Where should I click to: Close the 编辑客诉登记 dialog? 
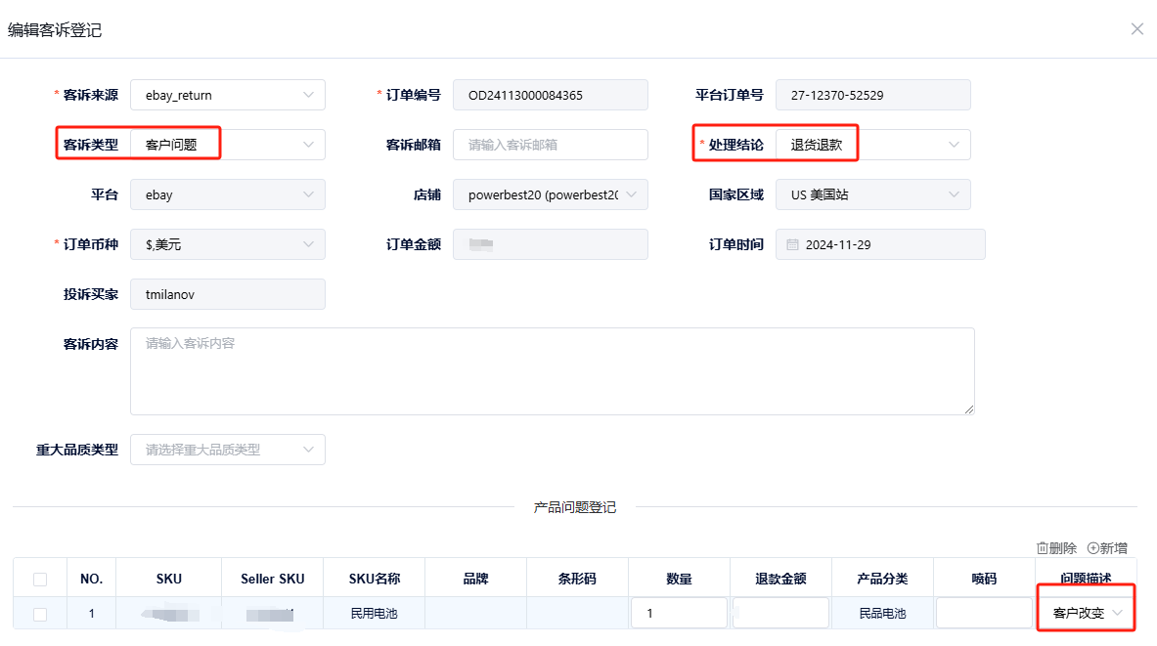pyautogui.click(x=1137, y=29)
